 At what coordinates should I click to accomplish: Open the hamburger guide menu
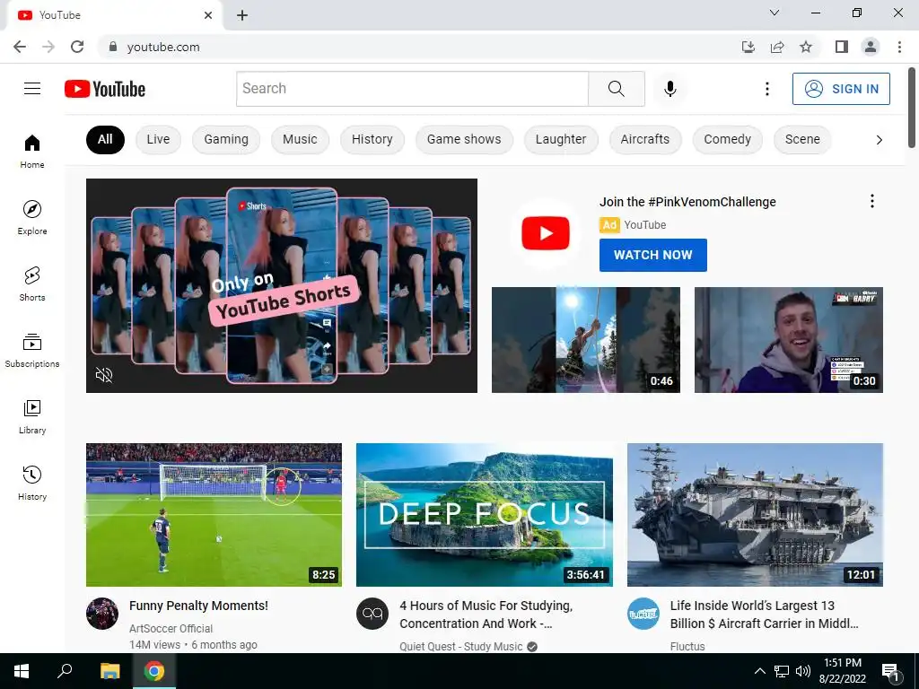[x=32, y=89]
